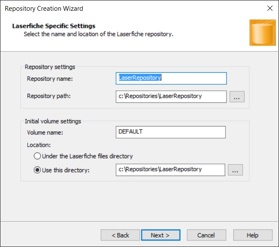The image size is (279, 247).
Task: Click the Laserfiche Specific Settings heading
Action: pos(54,26)
